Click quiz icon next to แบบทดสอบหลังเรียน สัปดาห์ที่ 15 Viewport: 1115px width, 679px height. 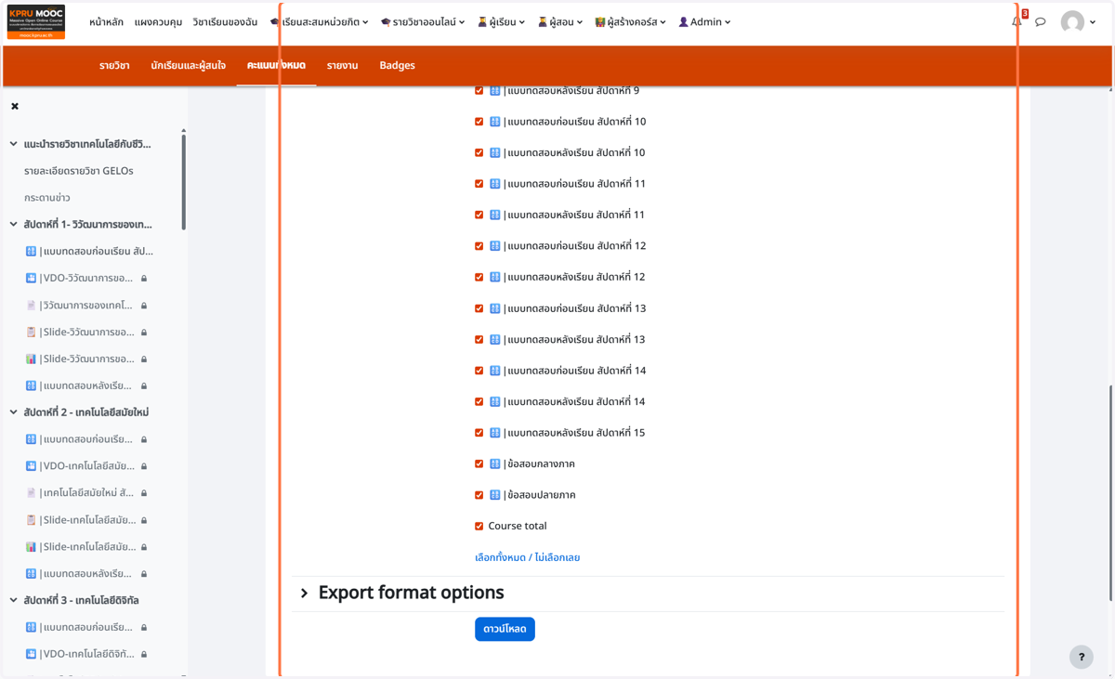click(495, 433)
